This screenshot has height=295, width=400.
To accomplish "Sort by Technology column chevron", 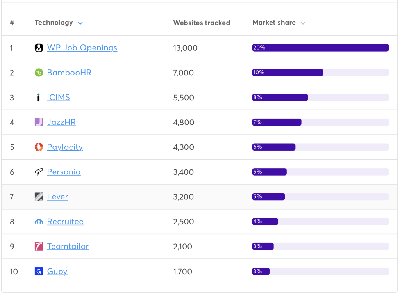I will pyautogui.click(x=80, y=23).
